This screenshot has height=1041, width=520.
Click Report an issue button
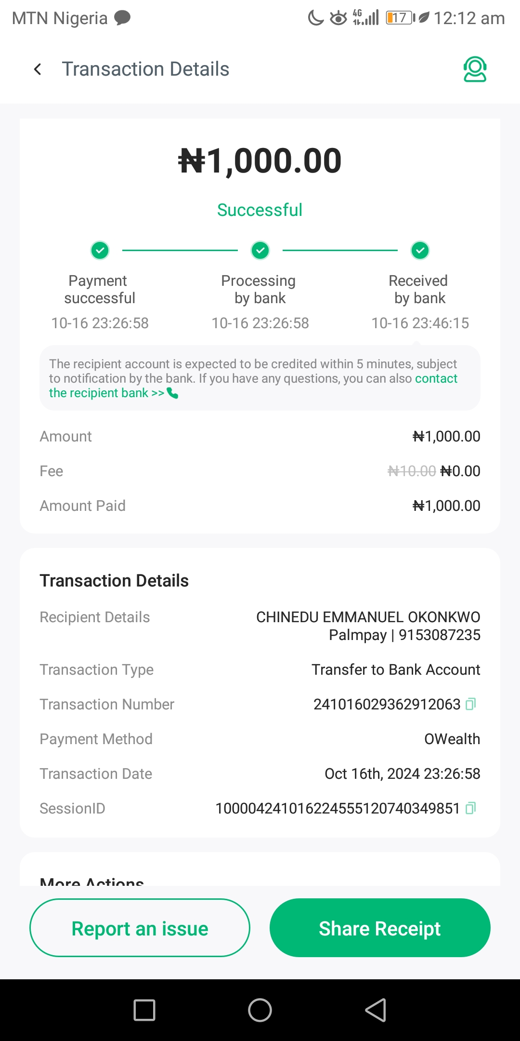click(140, 928)
